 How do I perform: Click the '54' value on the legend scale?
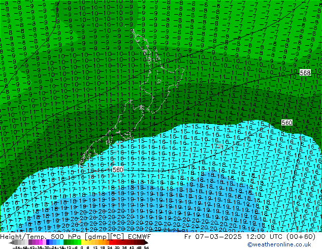pos(146,247)
